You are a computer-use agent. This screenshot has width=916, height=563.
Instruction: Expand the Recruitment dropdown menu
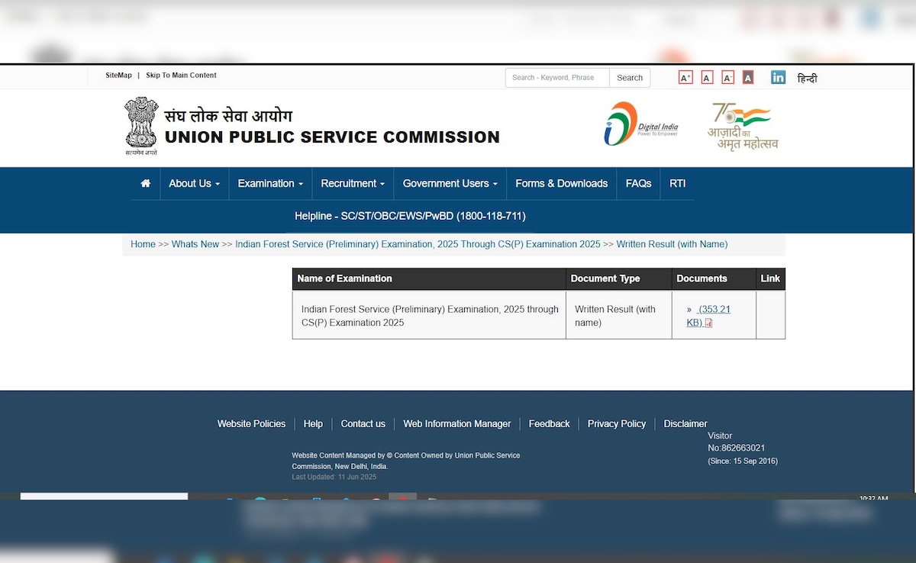pos(352,184)
